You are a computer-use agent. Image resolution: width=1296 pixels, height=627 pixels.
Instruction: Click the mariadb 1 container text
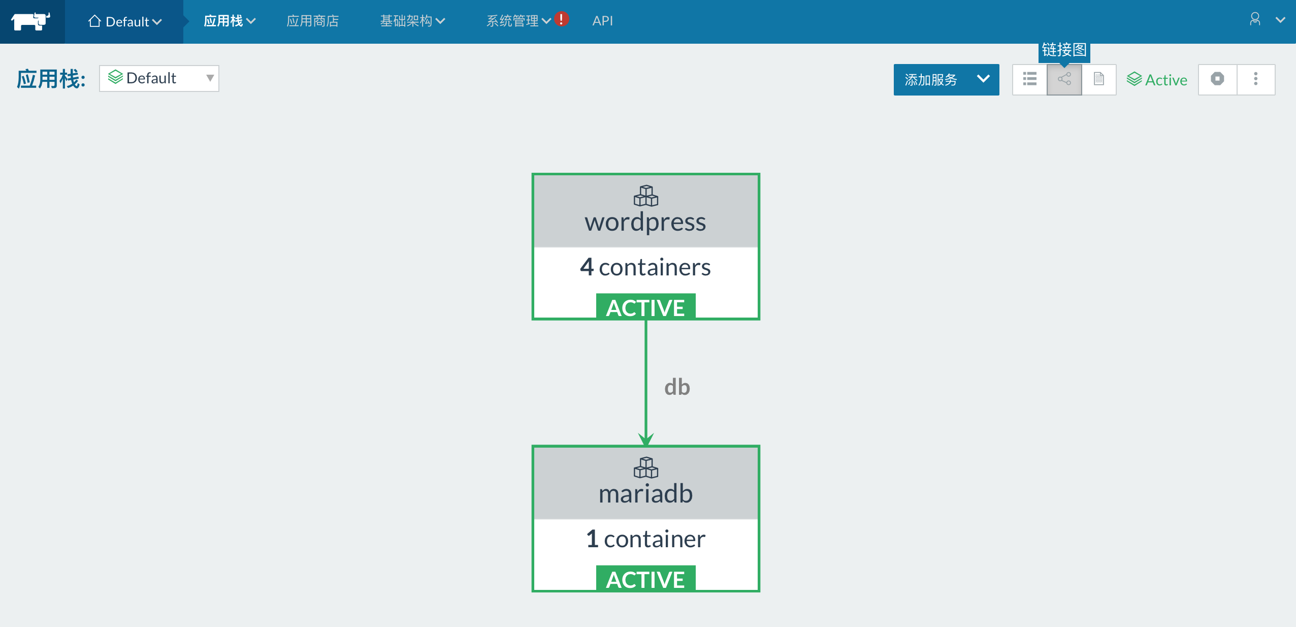pos(645,539)
